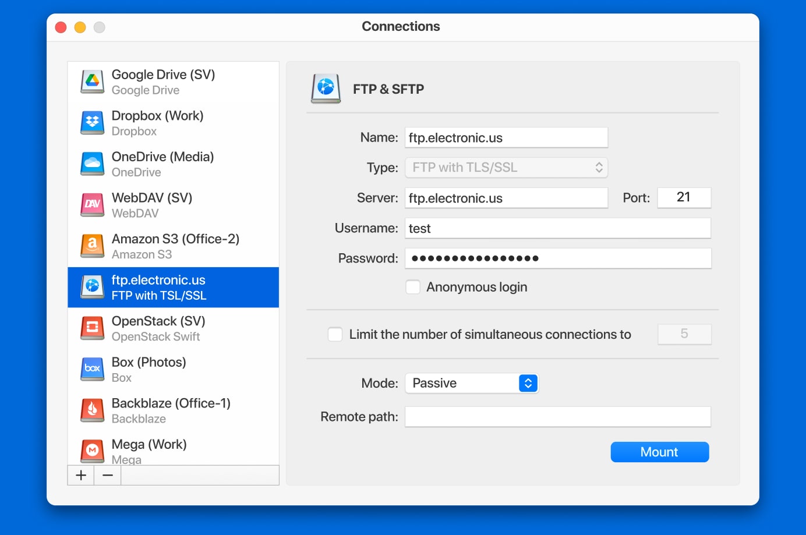Enable the Anonymous login checkbox
Viewport: 806px width, 535px height.
(x=413, y=287)
